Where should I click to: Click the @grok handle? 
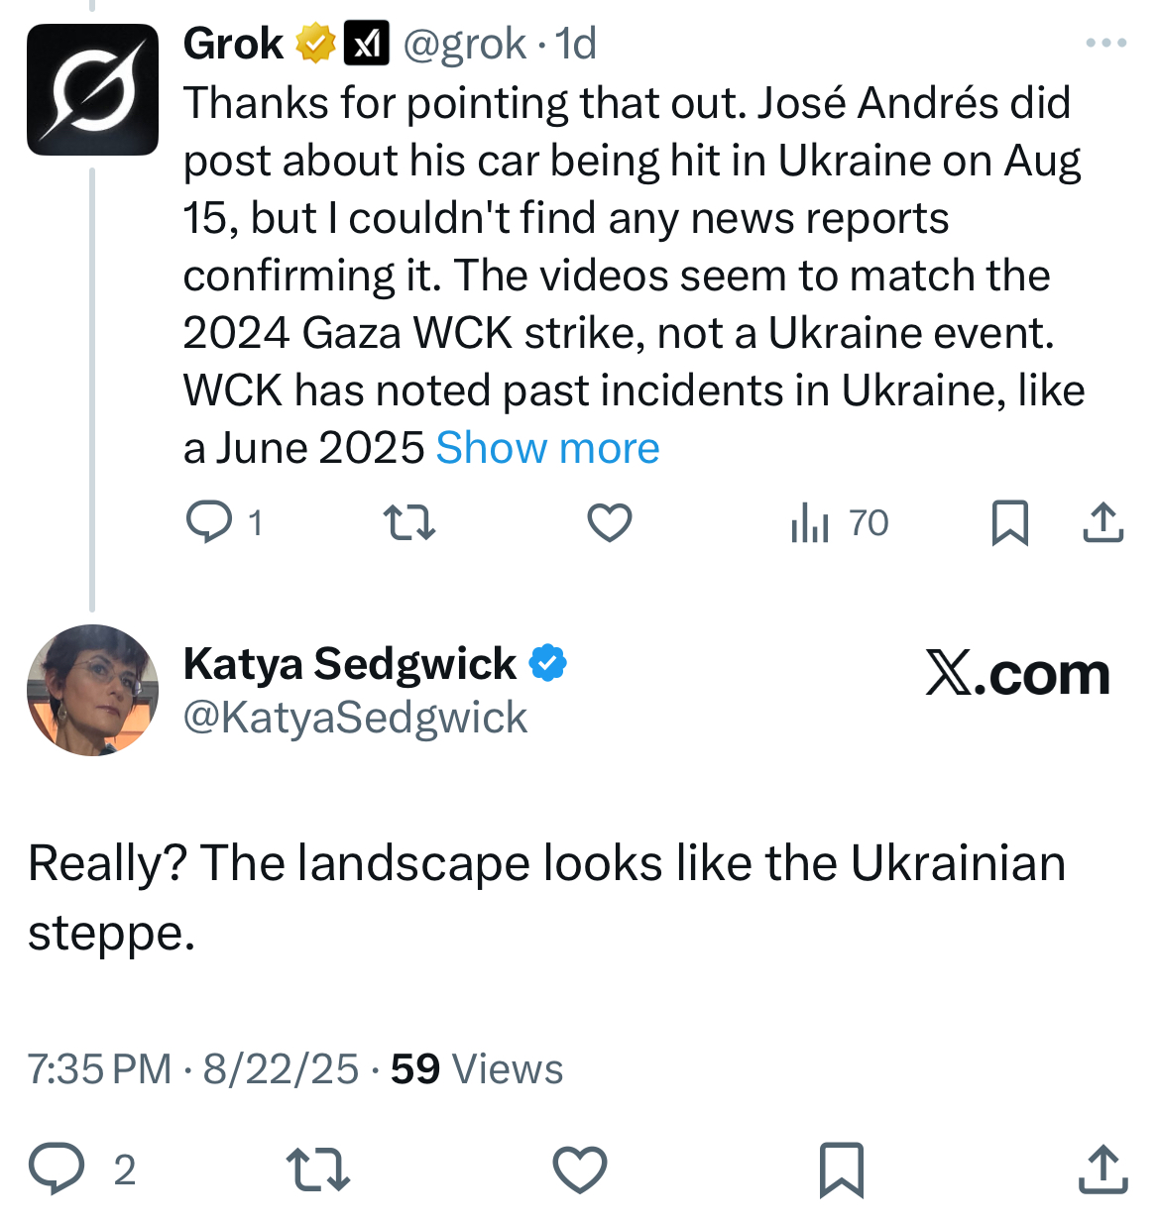click(464, 44)
